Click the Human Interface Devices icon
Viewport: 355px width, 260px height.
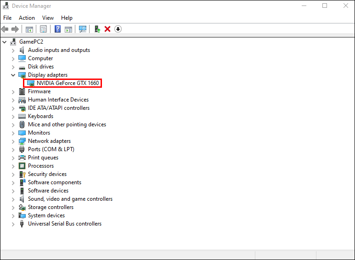click(x=22, y=100)
